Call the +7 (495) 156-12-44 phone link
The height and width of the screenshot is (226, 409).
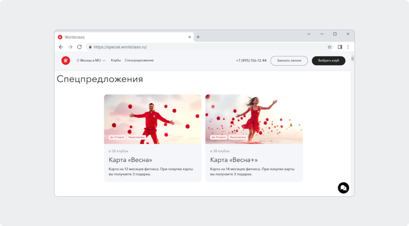tap(251, 61)
